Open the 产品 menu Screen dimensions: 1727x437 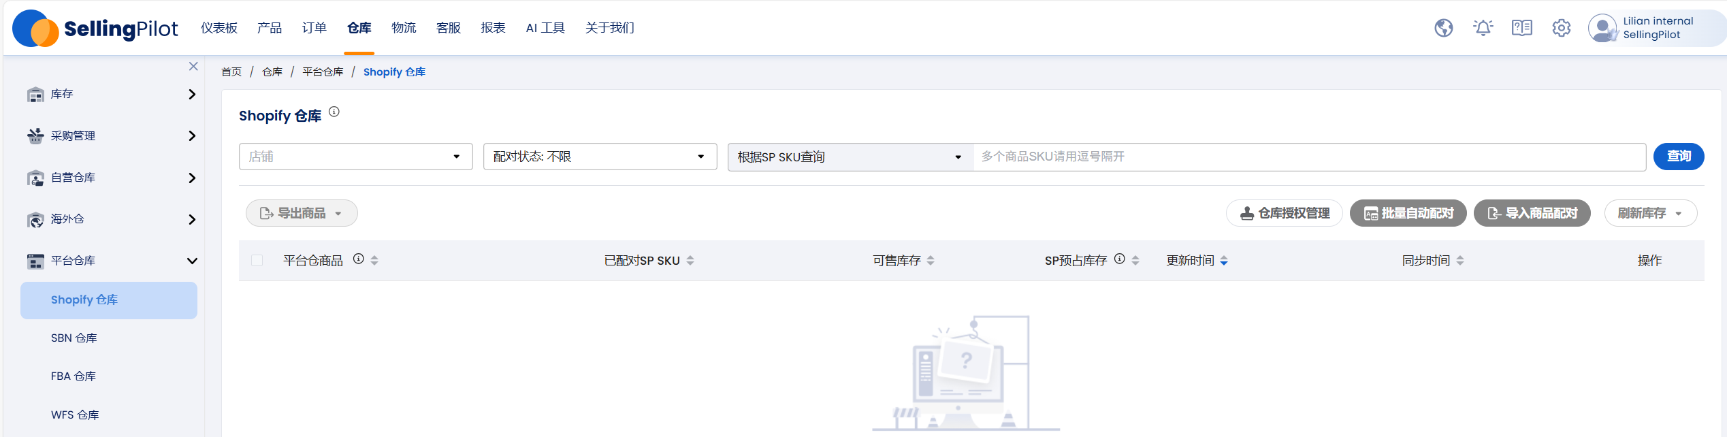(x=270, y=28)
